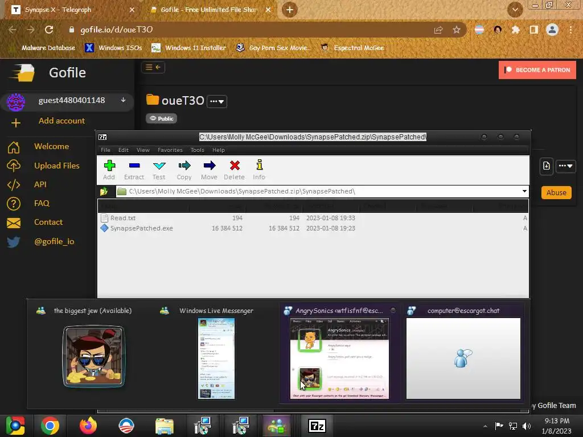Reload the Gofile page
Image resolution: width=583 pixels, height=437 pixels.
49,30
